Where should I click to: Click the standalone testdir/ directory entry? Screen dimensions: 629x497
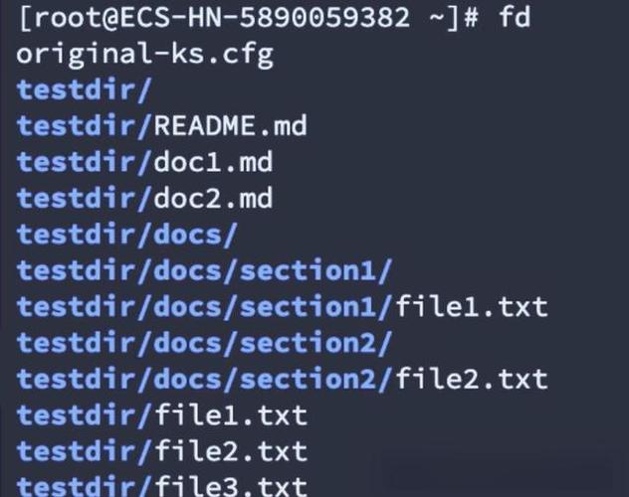pos(85,89)
